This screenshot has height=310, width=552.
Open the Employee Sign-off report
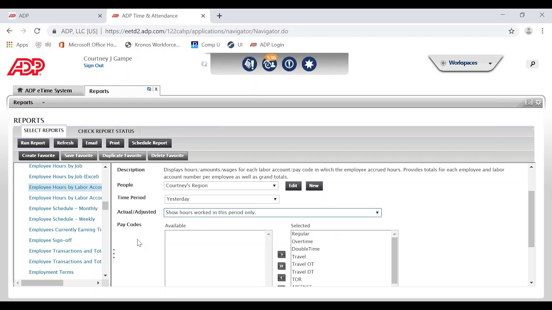pos(50,240)
